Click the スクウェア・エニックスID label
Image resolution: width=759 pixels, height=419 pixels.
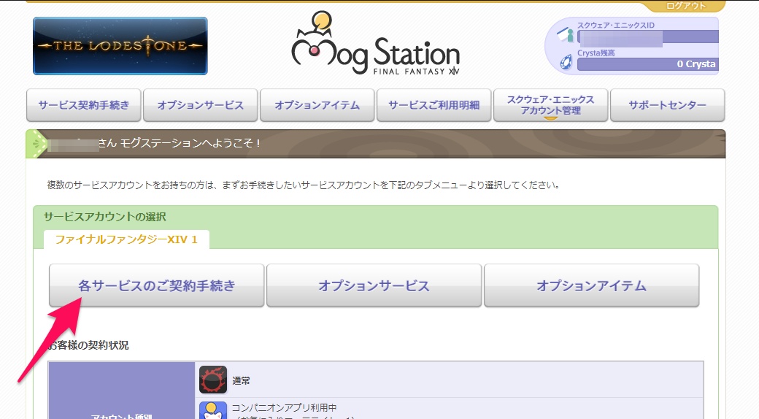(x=616, y=26)
